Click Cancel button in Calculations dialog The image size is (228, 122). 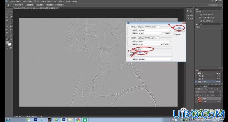click(179, 31)
